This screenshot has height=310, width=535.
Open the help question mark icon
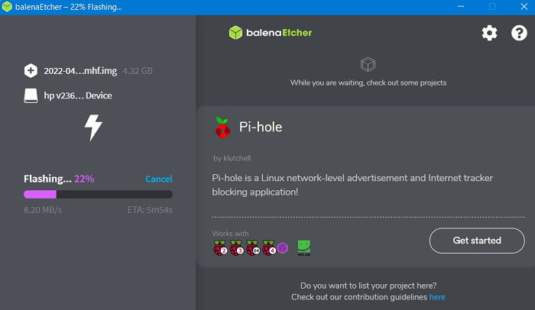tap(519, 33)
